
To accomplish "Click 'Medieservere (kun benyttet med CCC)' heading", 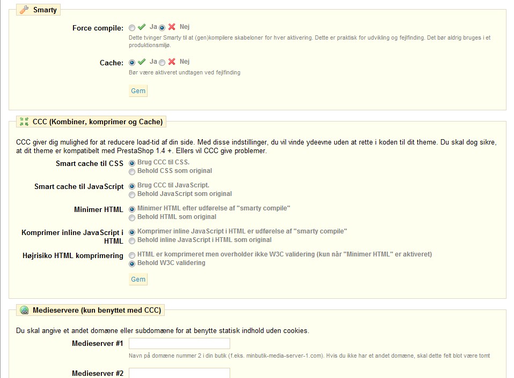I will pyautogui.click(x=97, y=310).
